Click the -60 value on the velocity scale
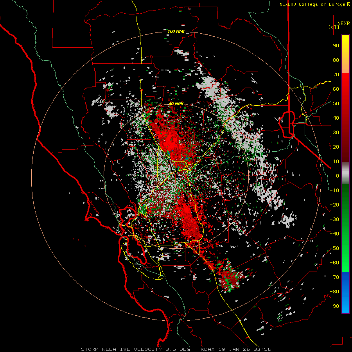 (x=334, y=263)
